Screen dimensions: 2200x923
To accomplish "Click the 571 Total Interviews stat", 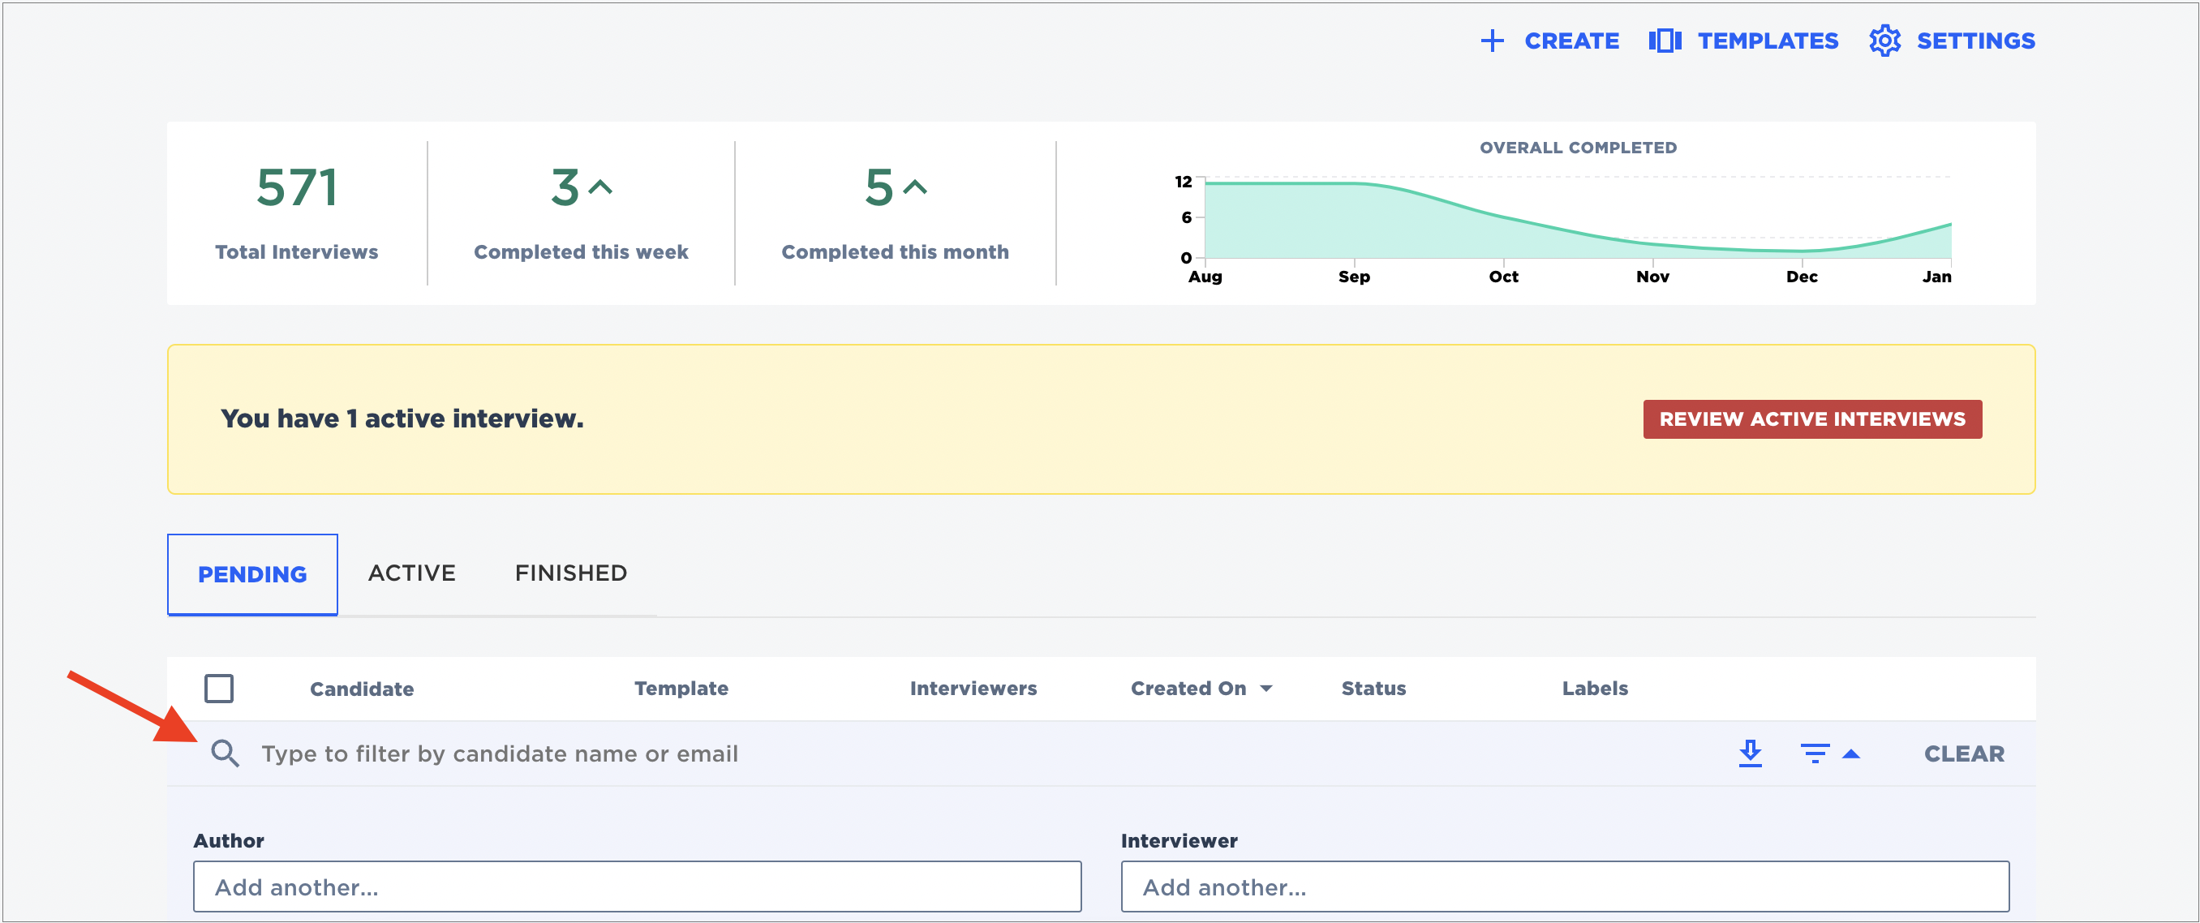I will coord(296,213).
